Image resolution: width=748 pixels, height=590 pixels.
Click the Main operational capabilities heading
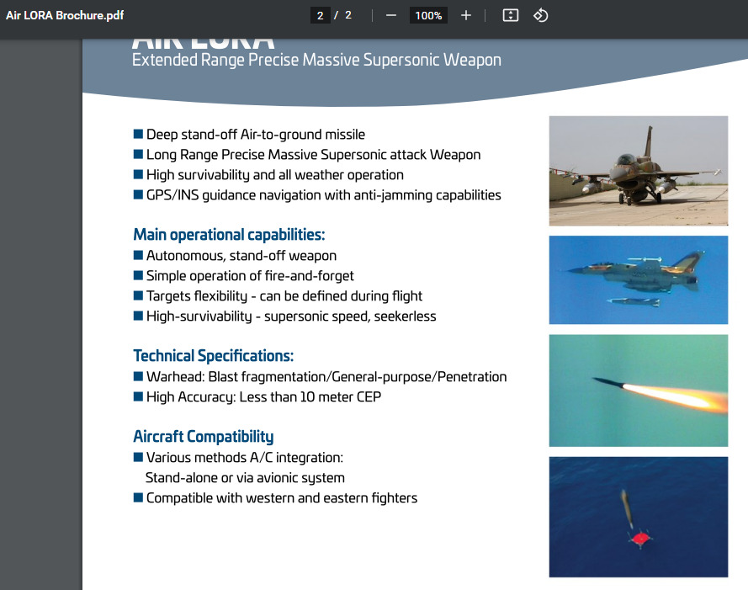click(229, 235)
